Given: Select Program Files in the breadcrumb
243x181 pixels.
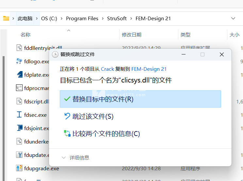Looking at the screenshot, I should [x=82, y=19].
